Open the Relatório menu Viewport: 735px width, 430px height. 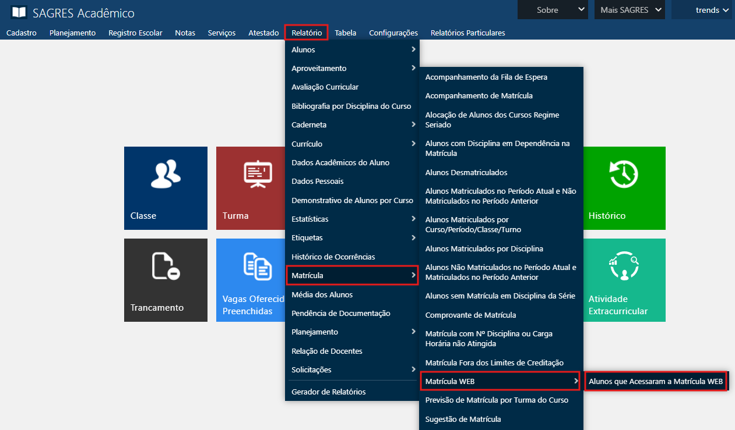coord(306,33)
